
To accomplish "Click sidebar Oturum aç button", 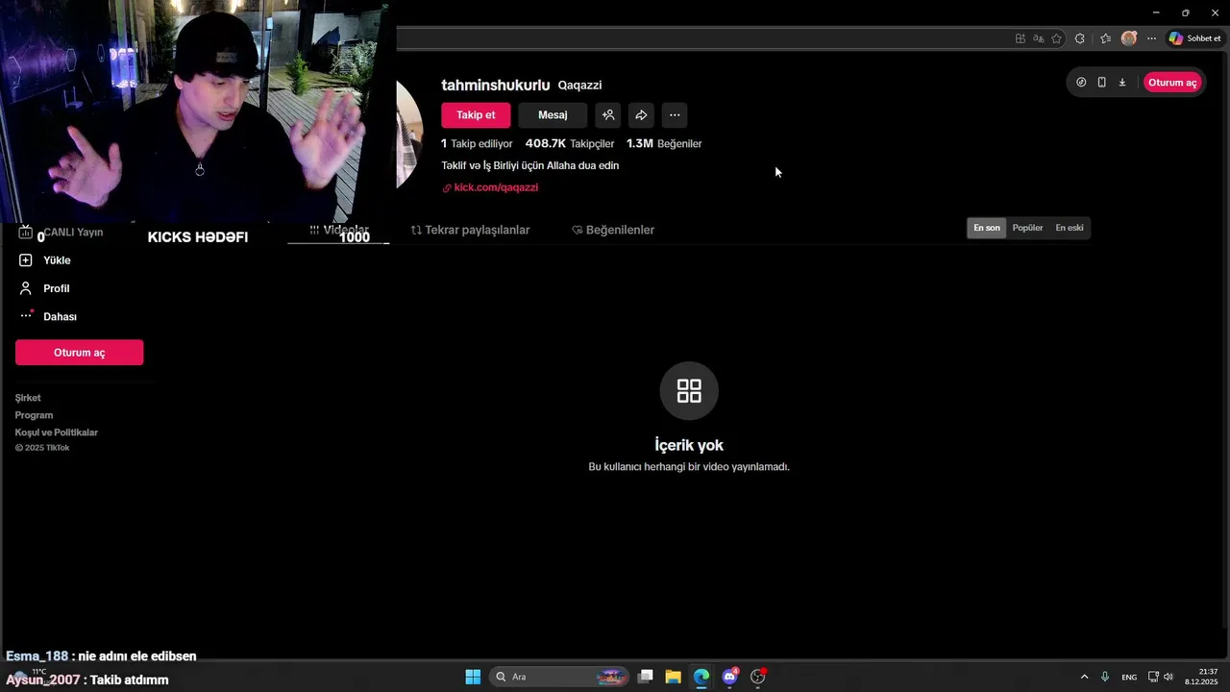I will tap(80, 353).
